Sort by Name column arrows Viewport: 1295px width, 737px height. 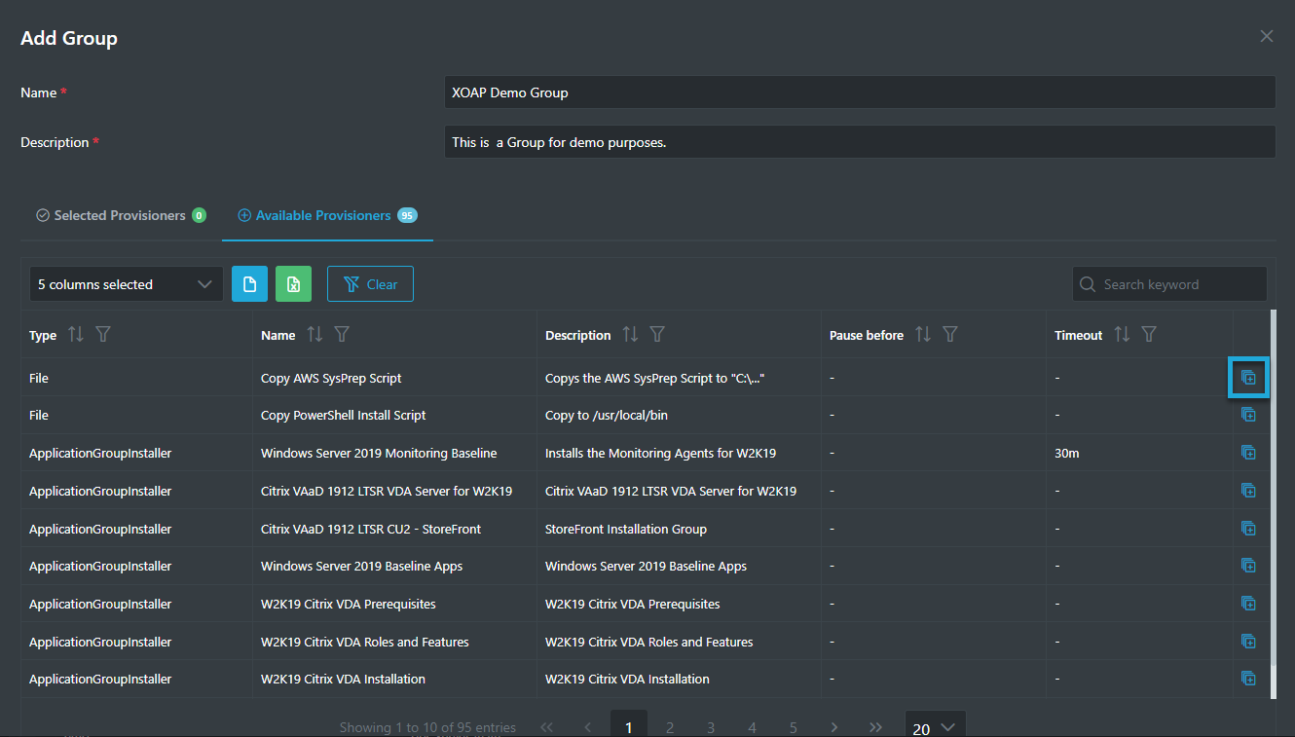[x=314, y=335]
